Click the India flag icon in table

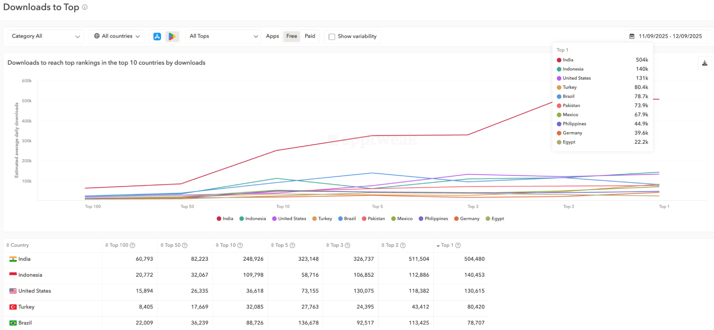(x=13, y=259)
